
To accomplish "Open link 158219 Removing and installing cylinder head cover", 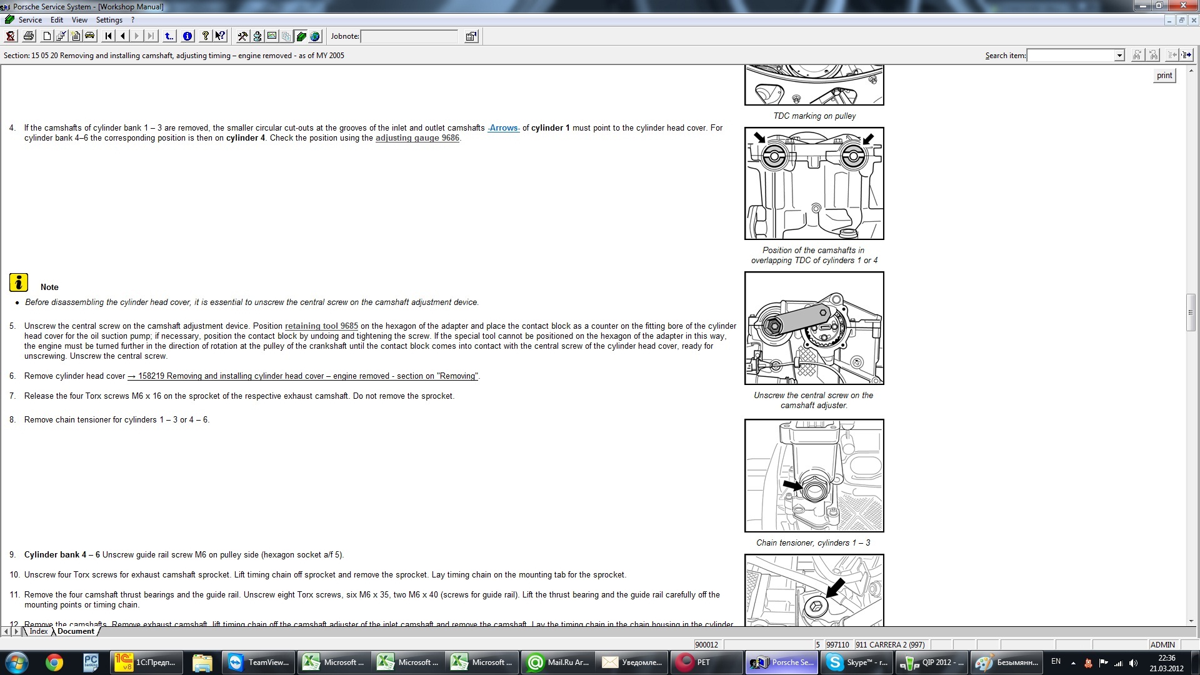I will pos(303,376).
